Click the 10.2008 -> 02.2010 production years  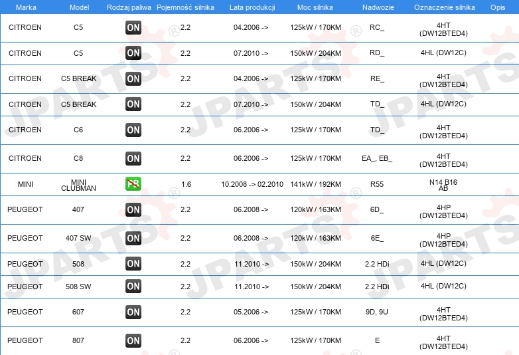(252, 184)
